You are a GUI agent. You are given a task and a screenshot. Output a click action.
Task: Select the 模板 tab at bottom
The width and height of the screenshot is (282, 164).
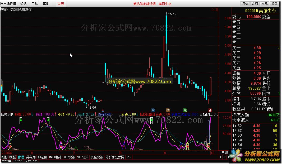click(13, 157)
